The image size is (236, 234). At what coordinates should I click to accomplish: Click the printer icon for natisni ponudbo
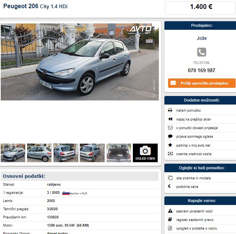tap(170, 110)
